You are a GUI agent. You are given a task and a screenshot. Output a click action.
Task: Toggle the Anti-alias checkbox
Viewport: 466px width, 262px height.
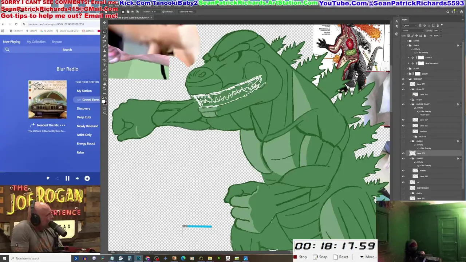163,12
